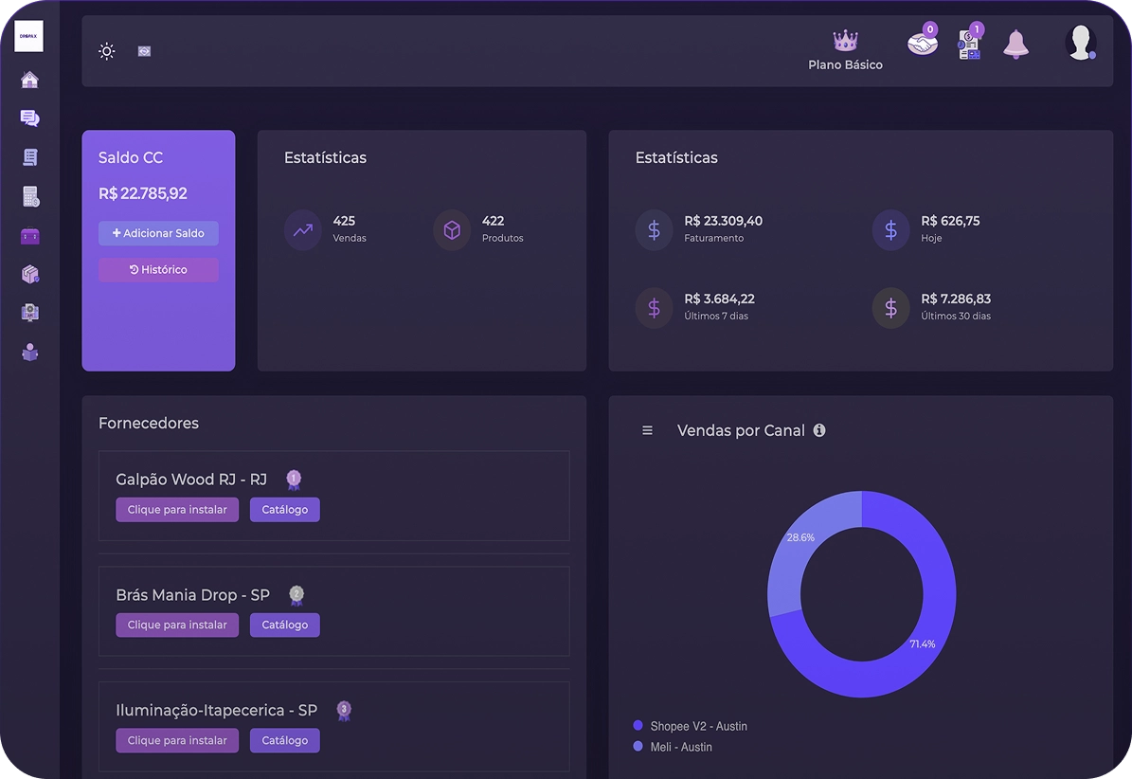
Task: Install the Brás Mania Drop supplier
Action: [x=177, y=625]
